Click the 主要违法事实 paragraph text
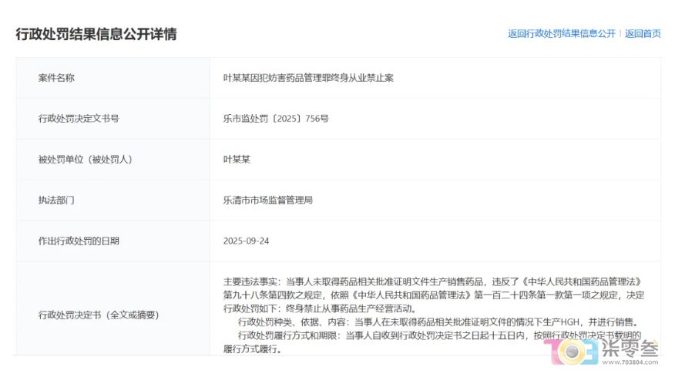The width and height of the screenshot is (675, 374). 432,295
